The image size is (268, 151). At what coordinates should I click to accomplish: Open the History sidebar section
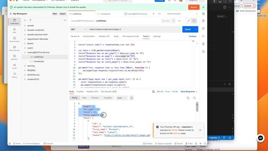click(15, 75)
